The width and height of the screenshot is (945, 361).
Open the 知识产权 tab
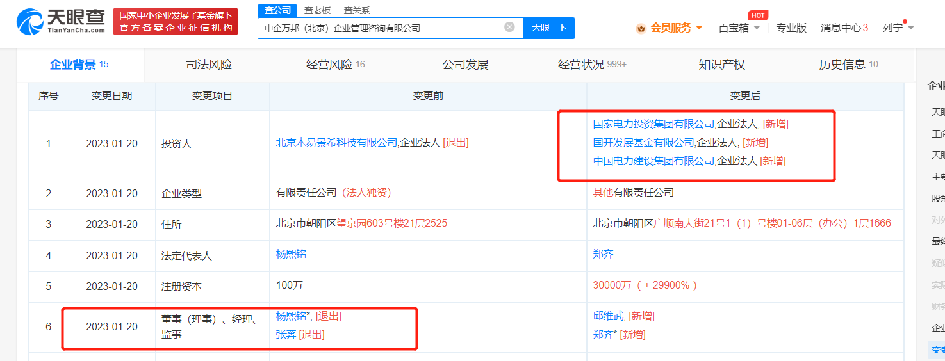721,65
